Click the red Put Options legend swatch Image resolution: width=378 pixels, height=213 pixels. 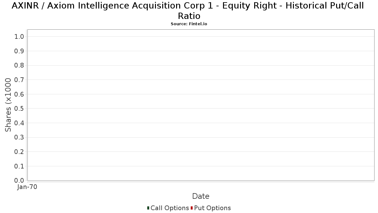(x=192, y=208)
